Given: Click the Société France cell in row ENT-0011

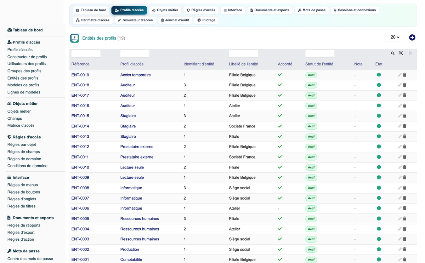Looking at the screenshot, I should 242,157.
